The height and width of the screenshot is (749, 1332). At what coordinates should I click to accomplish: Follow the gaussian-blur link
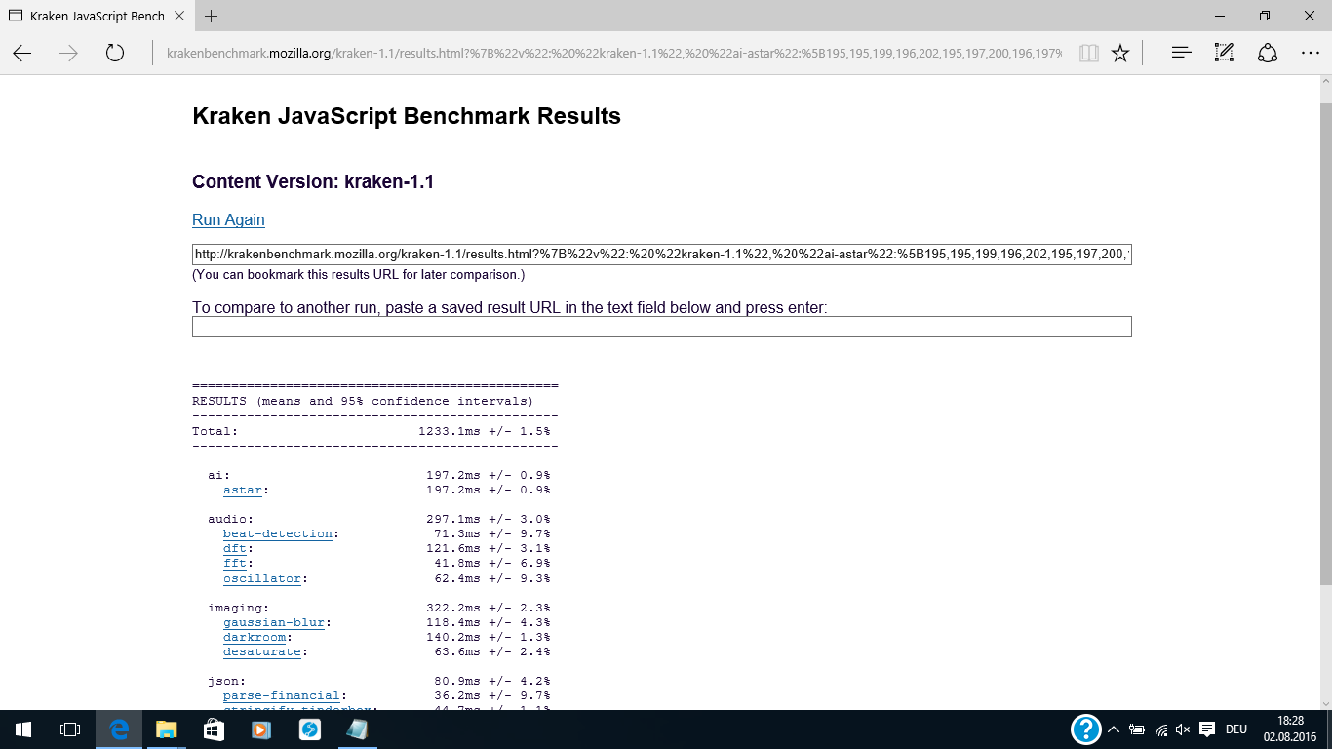coord(273,622)
